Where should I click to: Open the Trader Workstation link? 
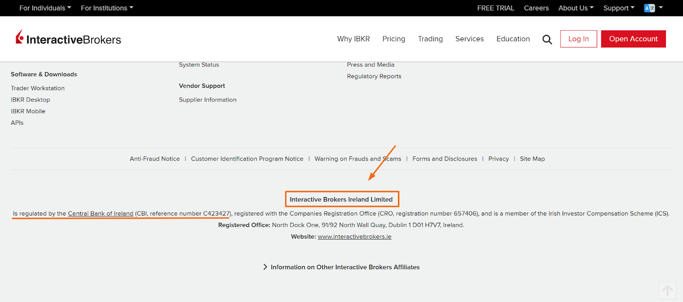click(38, 88)
